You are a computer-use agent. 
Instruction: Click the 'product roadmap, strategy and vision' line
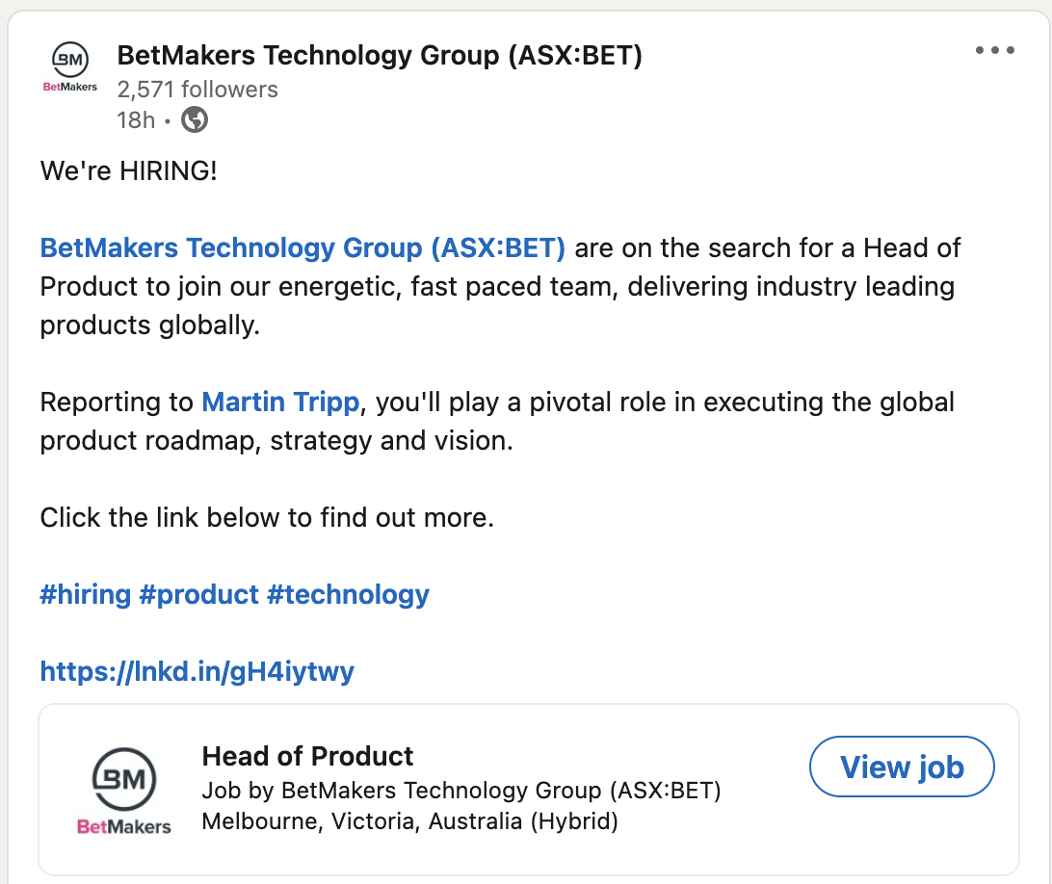tap(276, 441)
